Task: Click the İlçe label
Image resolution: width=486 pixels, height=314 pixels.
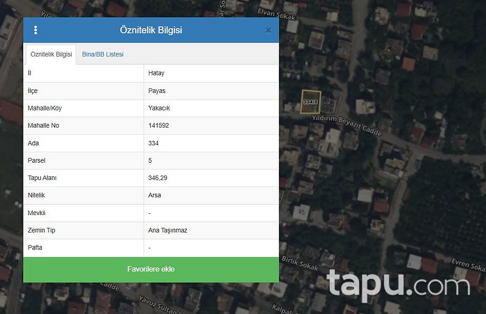Action: click(x=33, y=91)
